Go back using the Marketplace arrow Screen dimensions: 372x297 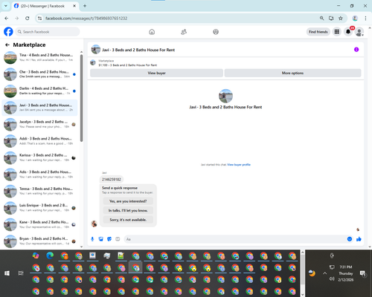pyautogui.click(x=7, y=45)
